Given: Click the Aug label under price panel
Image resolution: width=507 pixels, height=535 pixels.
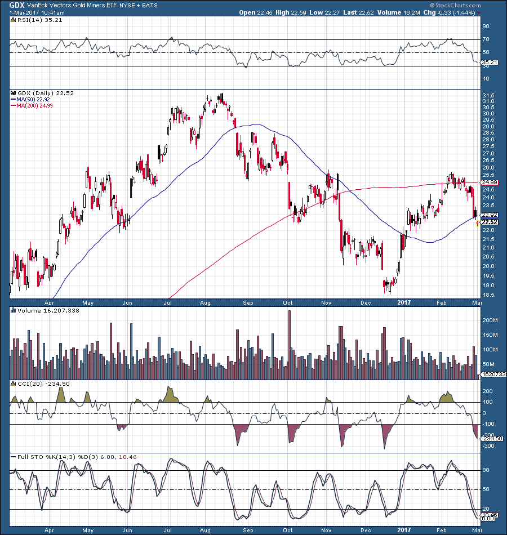Looking at the screenshot, I should (205, 303).
